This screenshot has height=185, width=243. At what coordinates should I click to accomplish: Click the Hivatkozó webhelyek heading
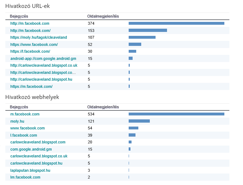32,97
